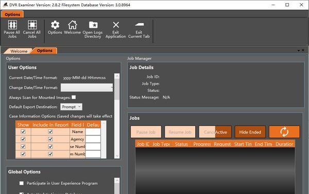Refresh jobs list with circular arrows button

pyautogui.click(x=284, y=132)
